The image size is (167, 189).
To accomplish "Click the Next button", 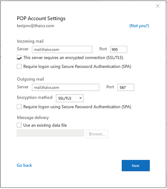I will point(136,165).
